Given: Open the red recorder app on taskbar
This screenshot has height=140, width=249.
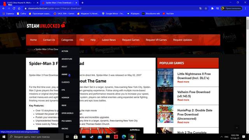Looking at the screenshot, I should 116,136.
